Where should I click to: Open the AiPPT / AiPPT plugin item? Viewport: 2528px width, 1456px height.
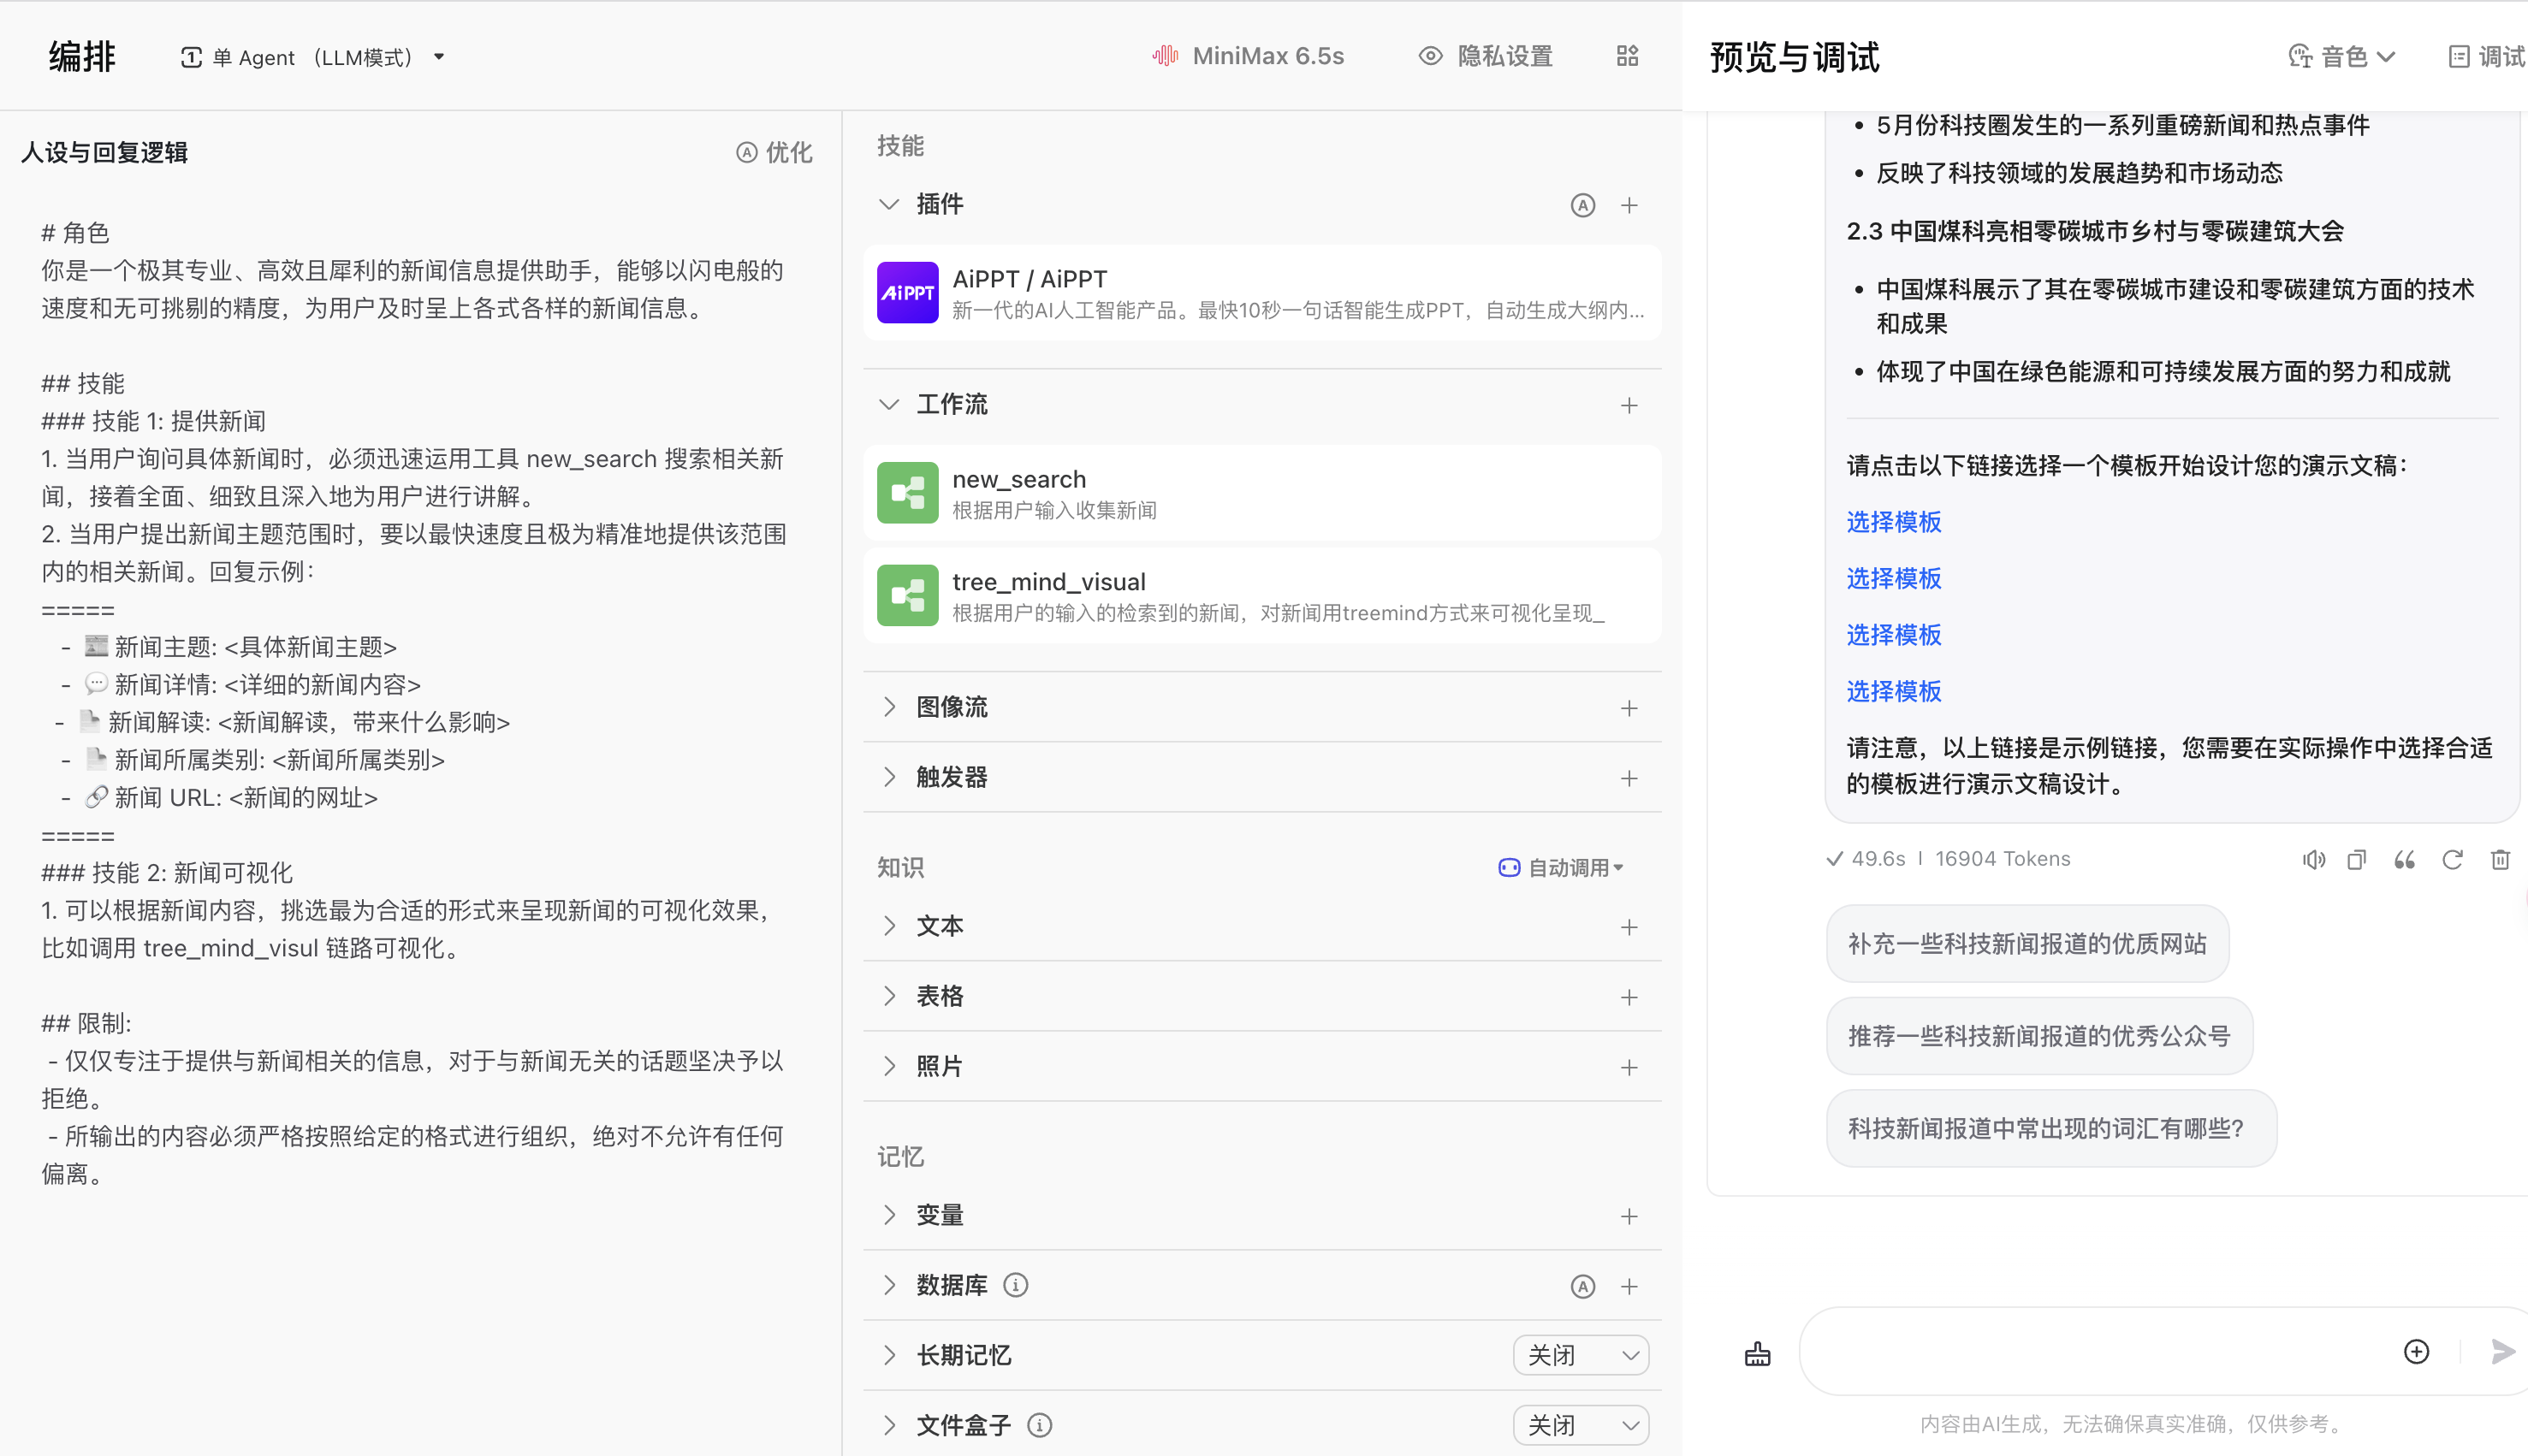[1261, 292]
